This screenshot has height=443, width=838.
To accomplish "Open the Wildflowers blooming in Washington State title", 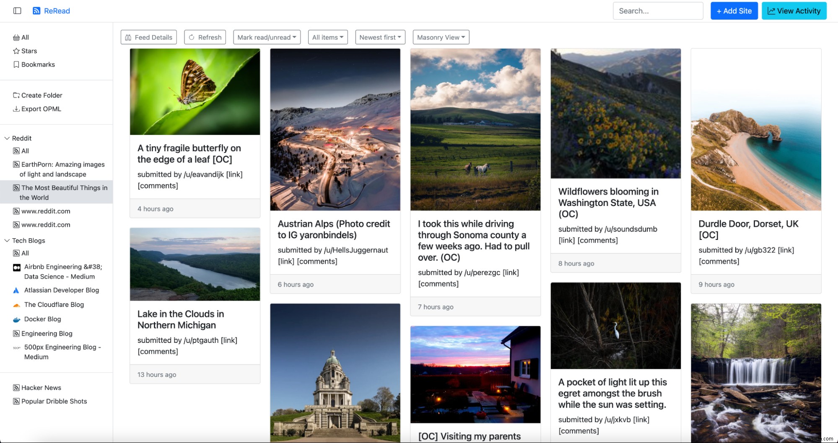I will click(609, 203).
